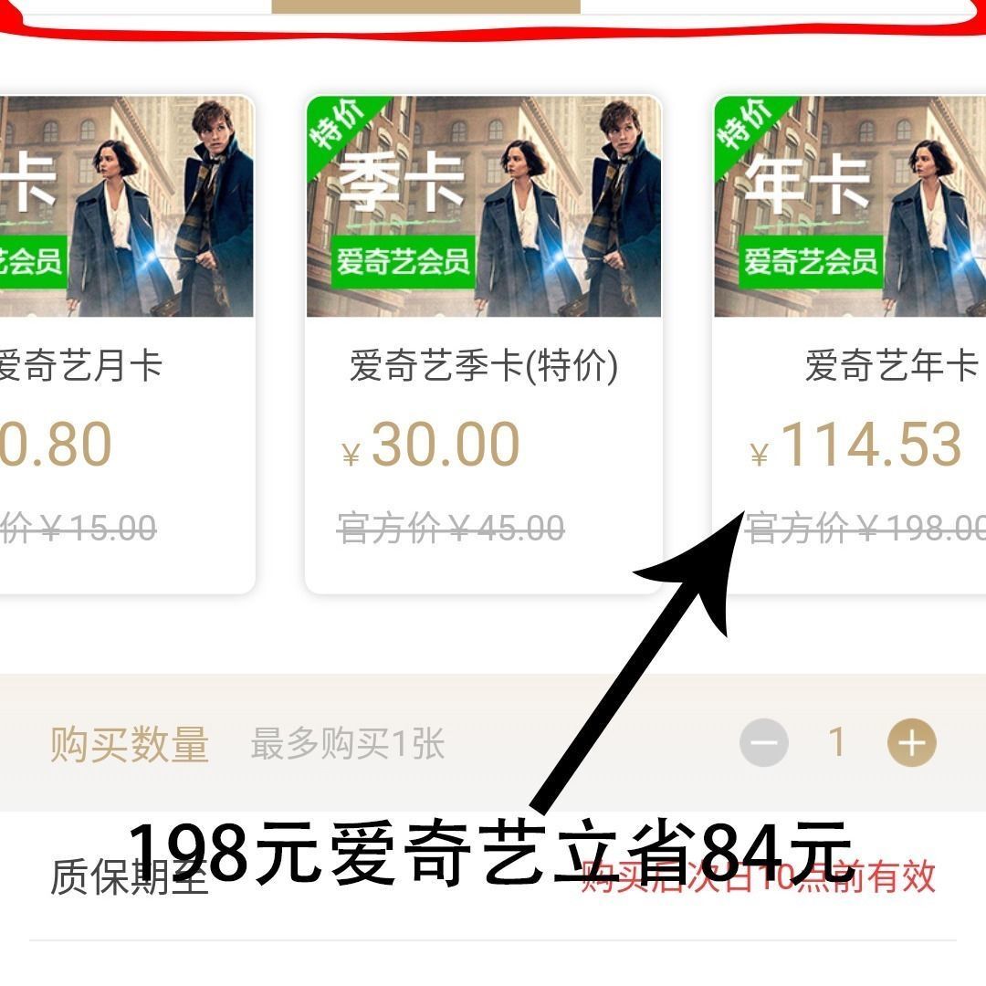Open the 月卡 poster thumbnail

[x=126, y=206]
